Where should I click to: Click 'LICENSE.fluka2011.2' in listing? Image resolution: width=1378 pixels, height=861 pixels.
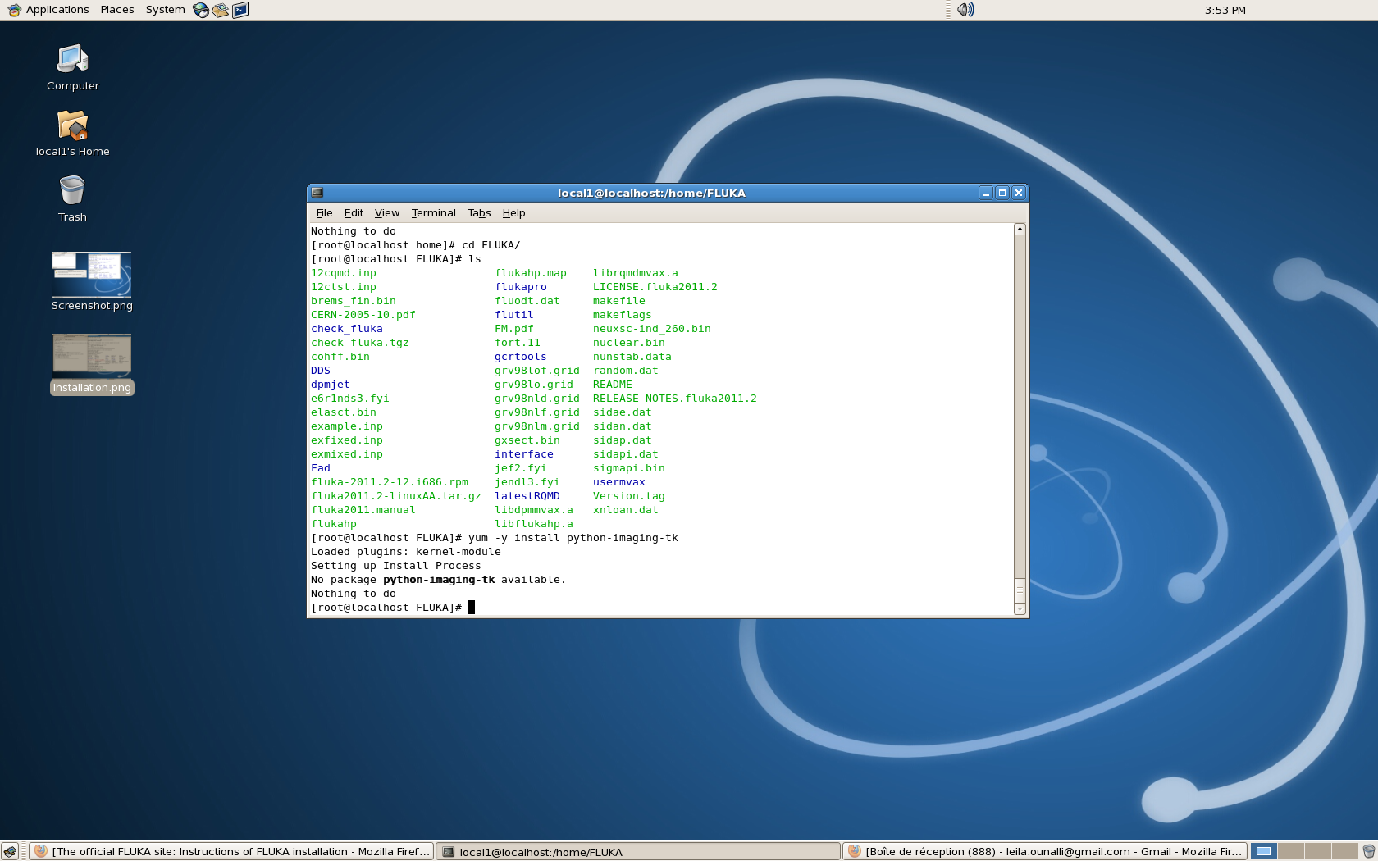point(655,287)
